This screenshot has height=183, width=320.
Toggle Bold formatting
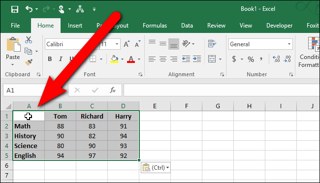[50, 59]
